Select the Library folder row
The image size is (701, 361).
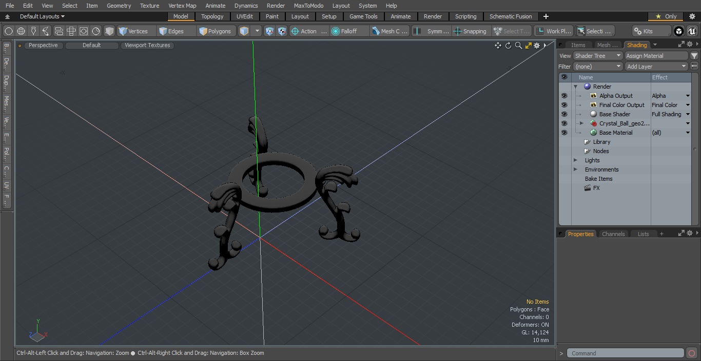point(601,142)
